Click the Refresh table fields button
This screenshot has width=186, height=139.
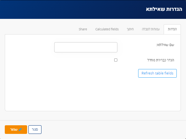tap(157, 73)
